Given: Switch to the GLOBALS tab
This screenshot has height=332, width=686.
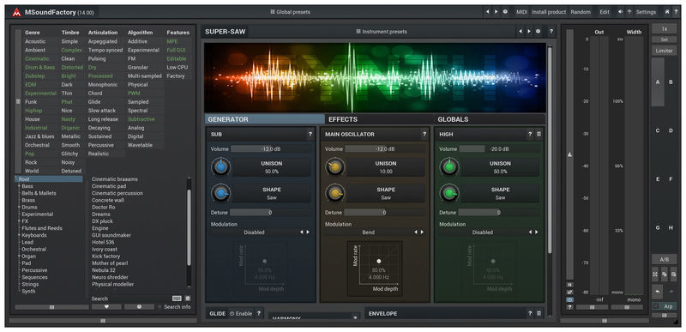Looking at the screenshot, I should point(489,119).
